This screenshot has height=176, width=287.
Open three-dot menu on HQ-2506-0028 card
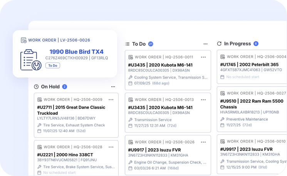click(x=111, y=147)
